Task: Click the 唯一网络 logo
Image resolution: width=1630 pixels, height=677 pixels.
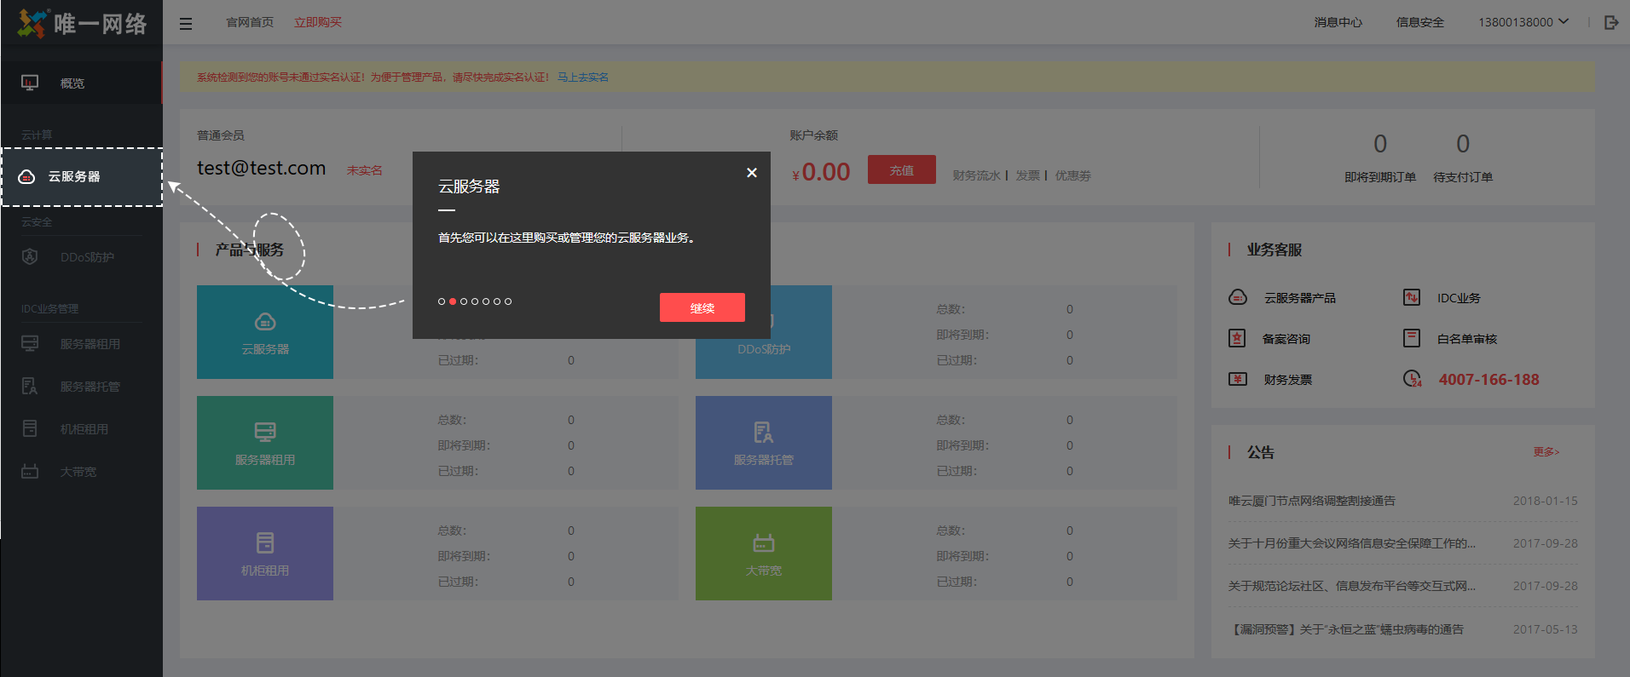Action: pos(82,23)
